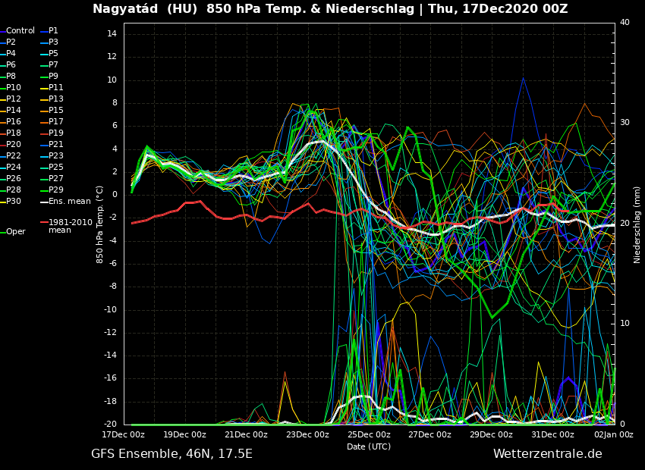Select the Oper legend entry
The width and height of the screenshot is (645, 470).
pyautogui.click(x=16, y=232)
